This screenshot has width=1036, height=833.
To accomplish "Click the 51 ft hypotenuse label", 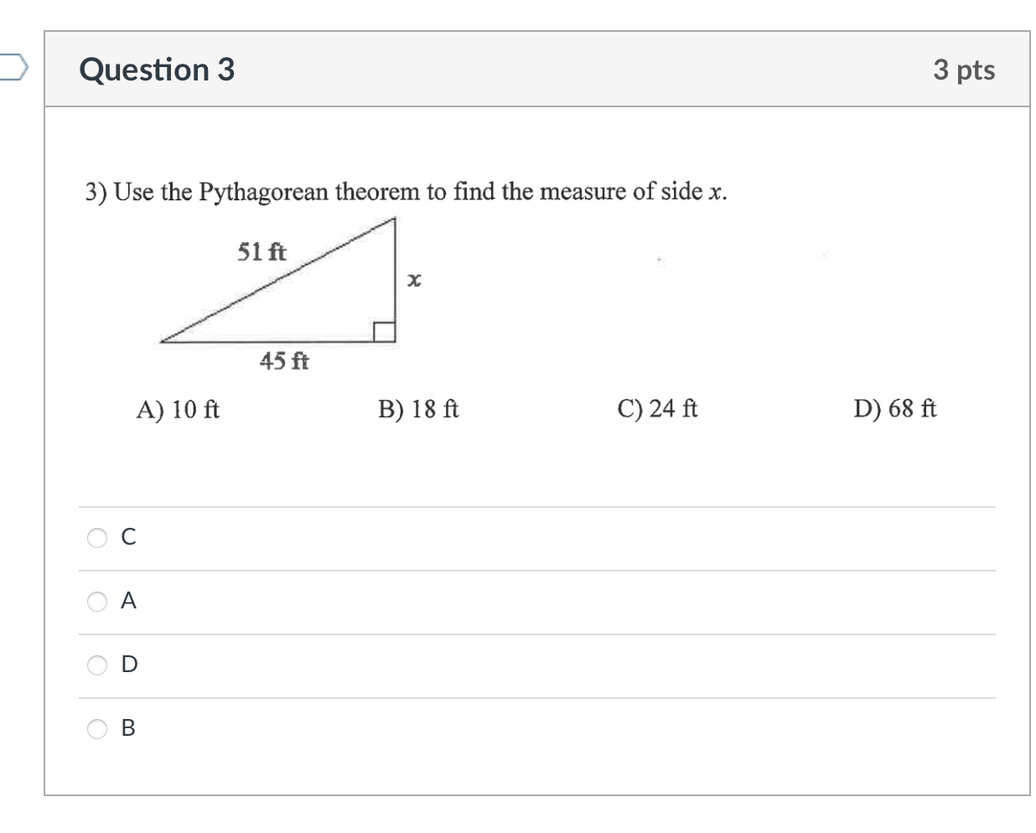I will tap(261, 251).
